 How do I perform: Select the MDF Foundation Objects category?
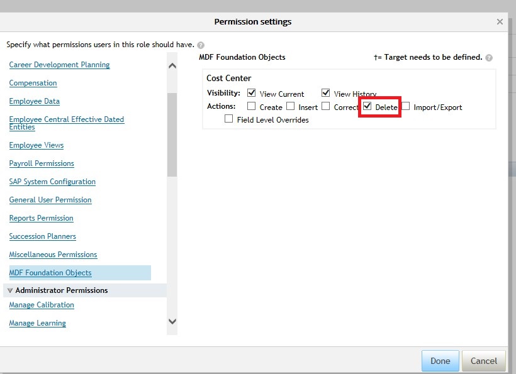[x=50, y=273]
